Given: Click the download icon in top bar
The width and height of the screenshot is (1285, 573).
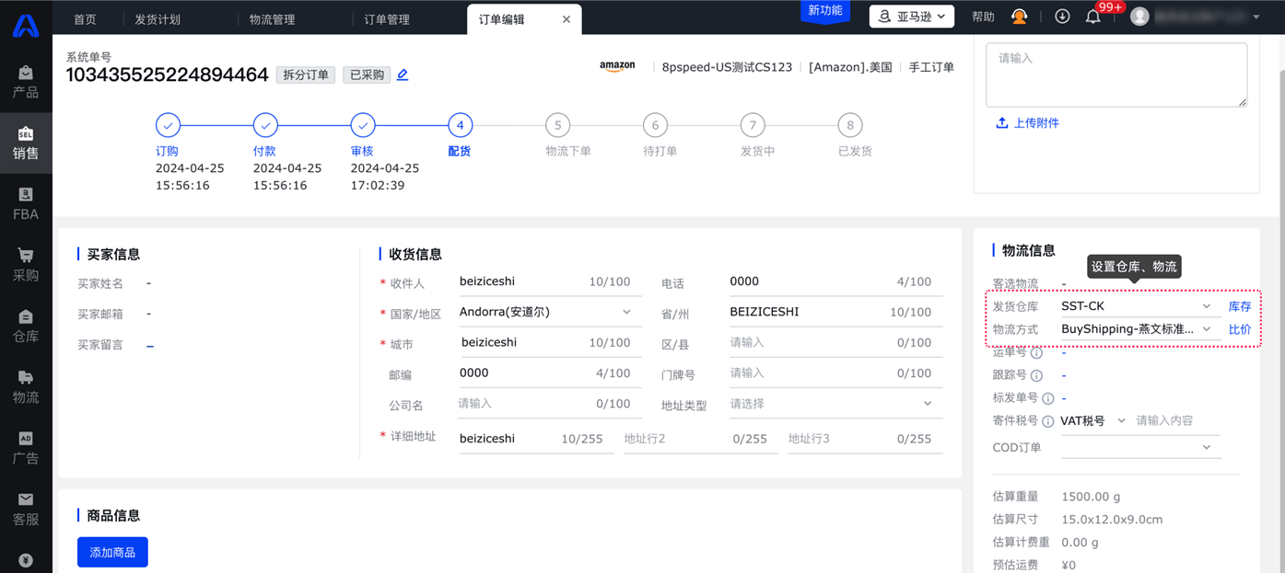Looking at the screenshot, I should 1062,17.
